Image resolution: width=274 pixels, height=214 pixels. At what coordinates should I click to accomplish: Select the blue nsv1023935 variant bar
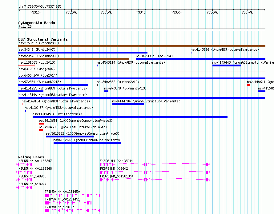tap(201, 59)
